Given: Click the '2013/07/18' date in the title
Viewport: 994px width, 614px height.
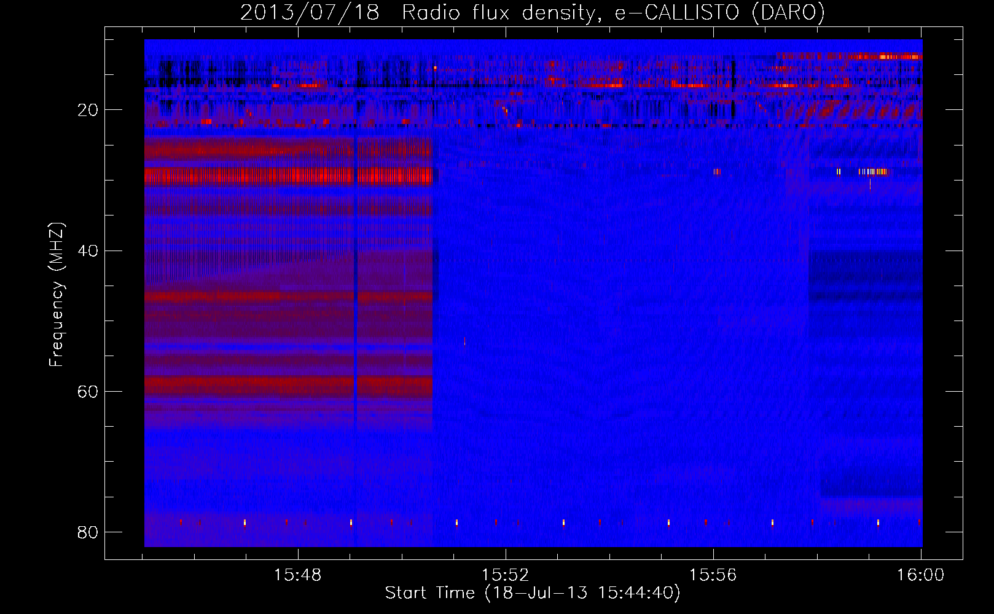Looking at the screenshot, I should point(309,12).
